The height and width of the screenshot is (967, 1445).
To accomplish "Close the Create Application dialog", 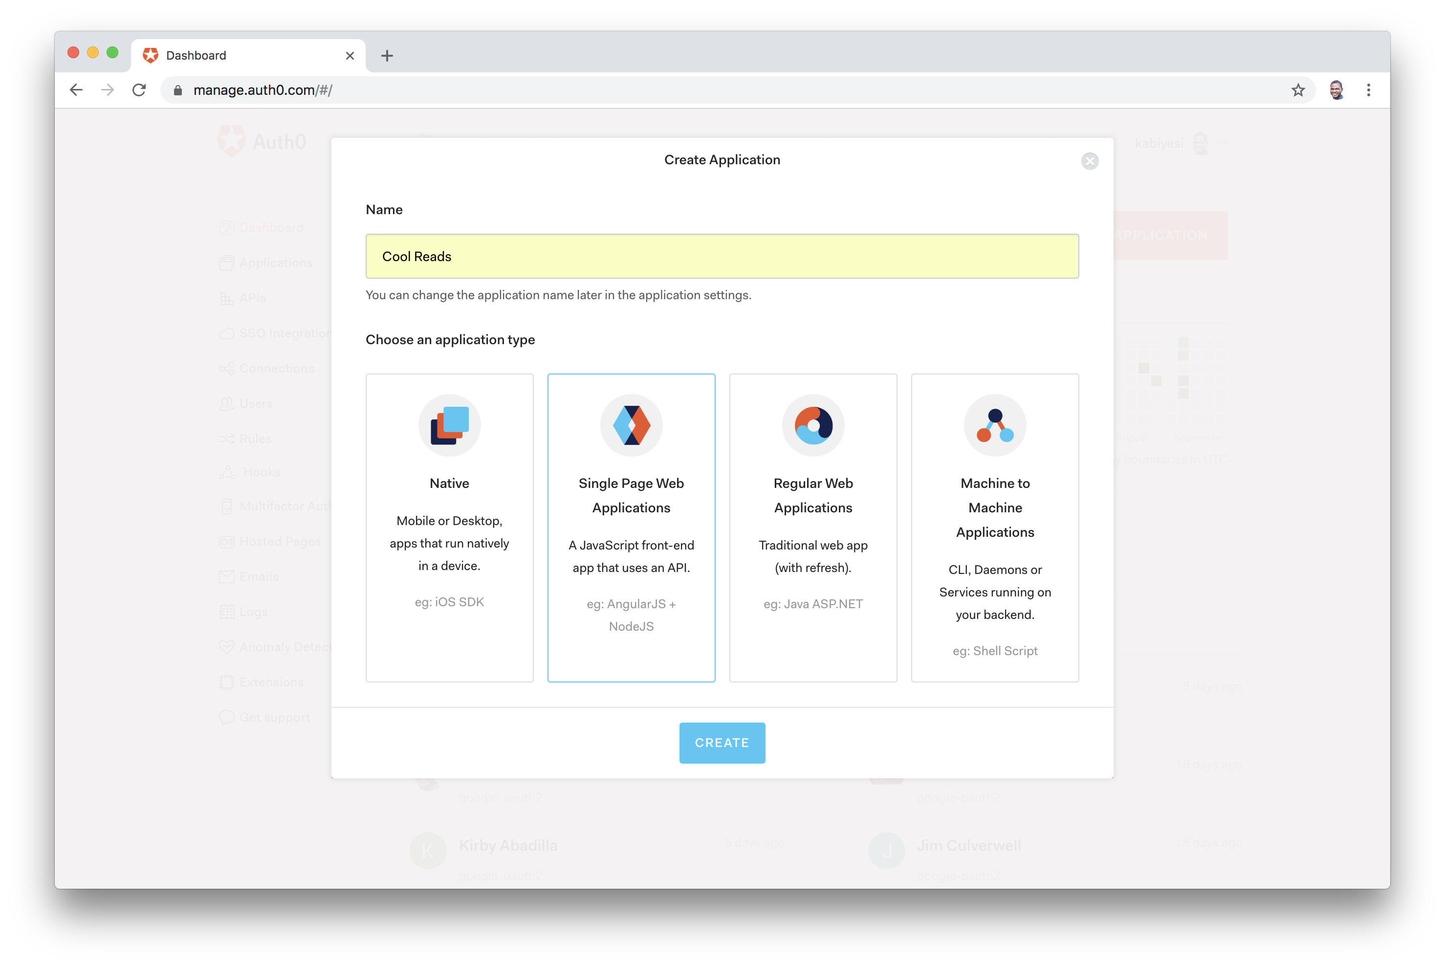I will [x=1090, y=161].
